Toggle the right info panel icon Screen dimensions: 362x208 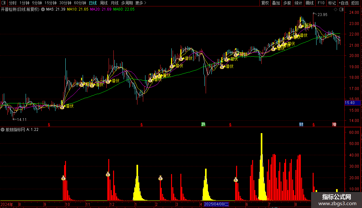click(x=341, y=10)
